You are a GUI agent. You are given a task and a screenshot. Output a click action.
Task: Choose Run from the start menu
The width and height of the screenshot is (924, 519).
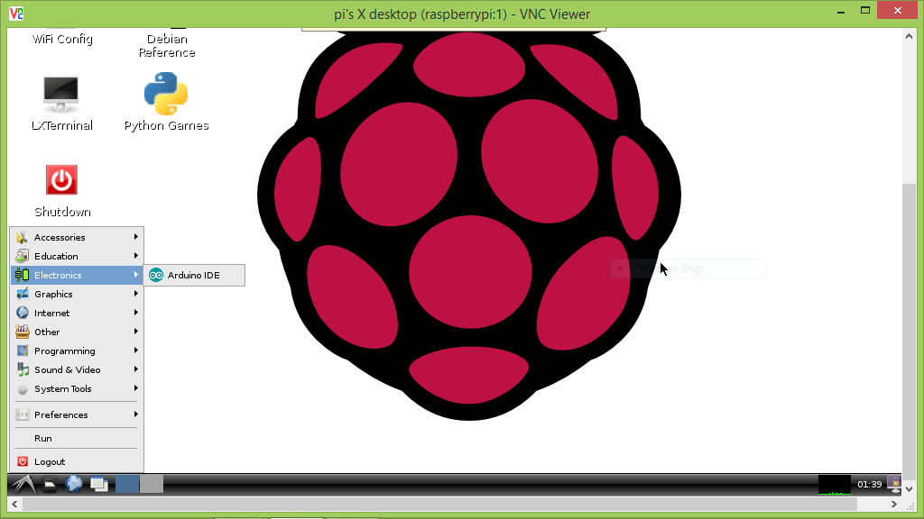point(77,439)
